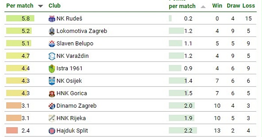Click the 5.8 per match green bar

click(x=20, y=18)
